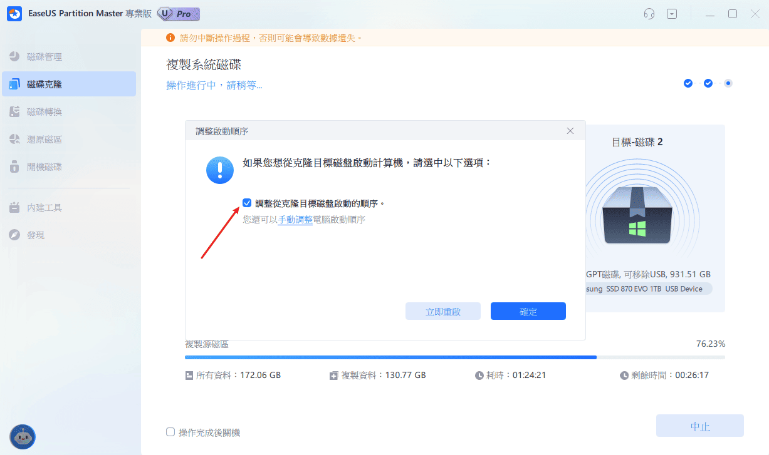The width and height of the screenshot is (769, 455).
Task: Click the 確定 confirm button
Action: (528, 310)
